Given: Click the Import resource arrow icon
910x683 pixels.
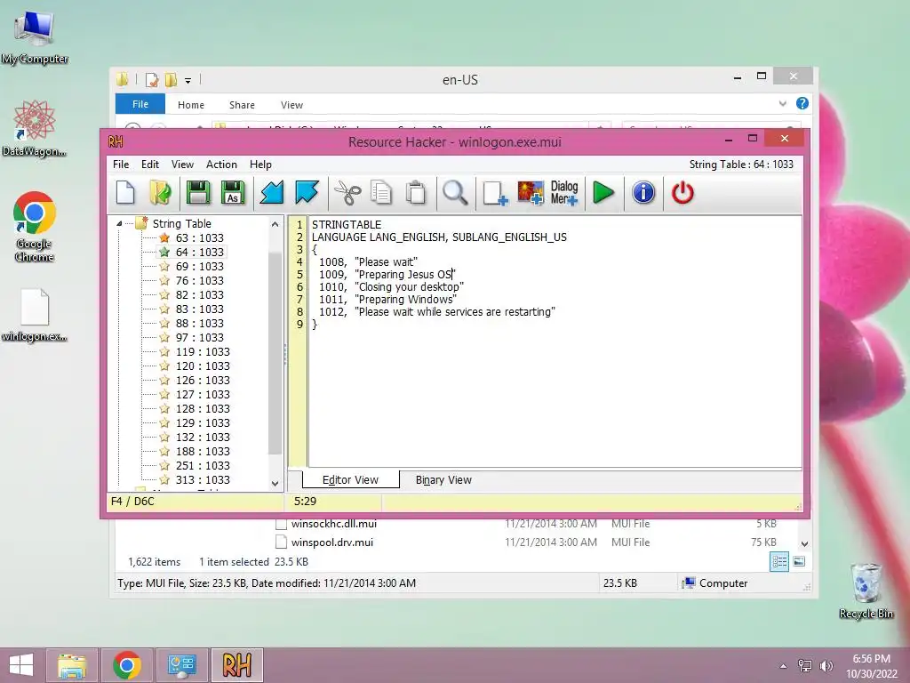Looking at the screenshot, I should (272, 193).
